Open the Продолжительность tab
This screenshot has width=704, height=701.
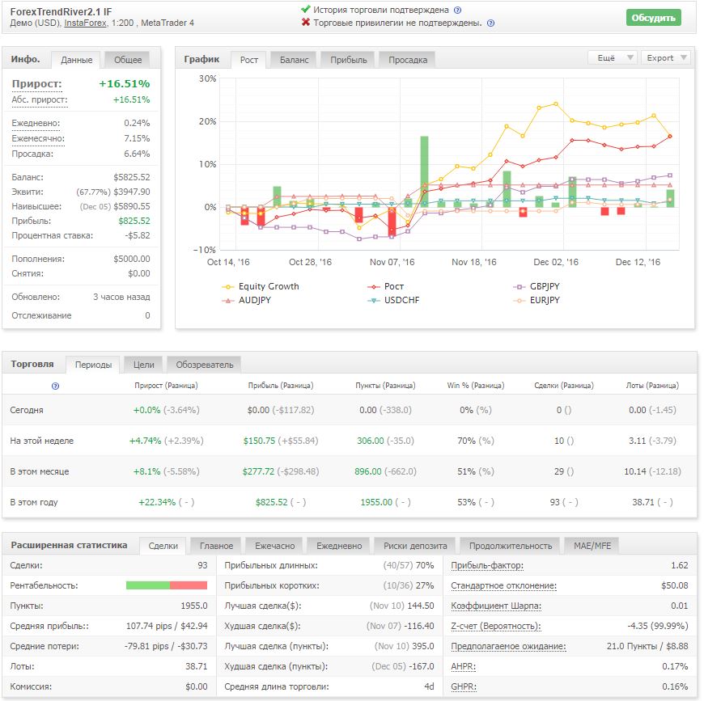pyautogui.click(x=510, y=546)
